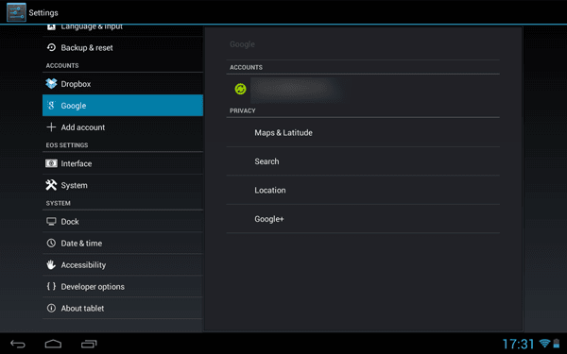
Task: Tap the Dropbox box icon
Action: point(51,83)
